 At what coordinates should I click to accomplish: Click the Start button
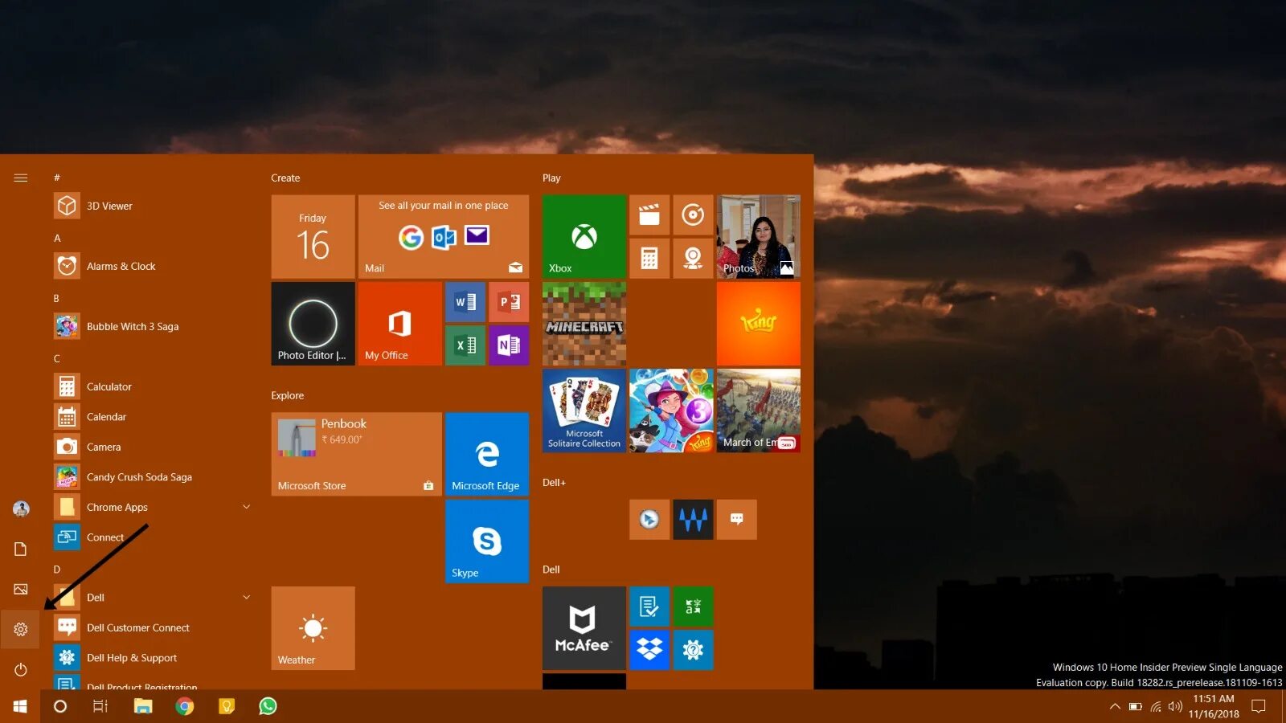click(20, 706)
